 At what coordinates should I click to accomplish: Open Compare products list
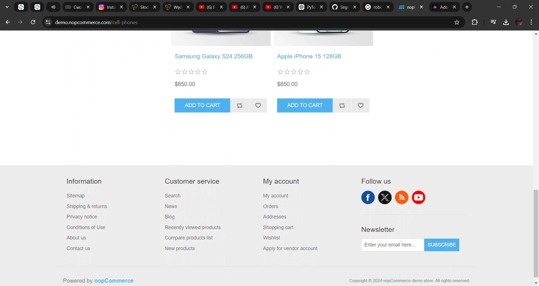189,238
